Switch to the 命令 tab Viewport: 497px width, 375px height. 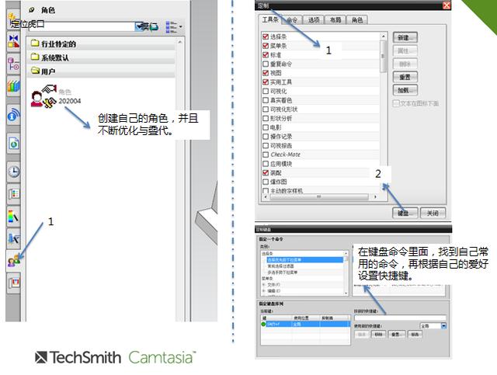pos(292,20)
